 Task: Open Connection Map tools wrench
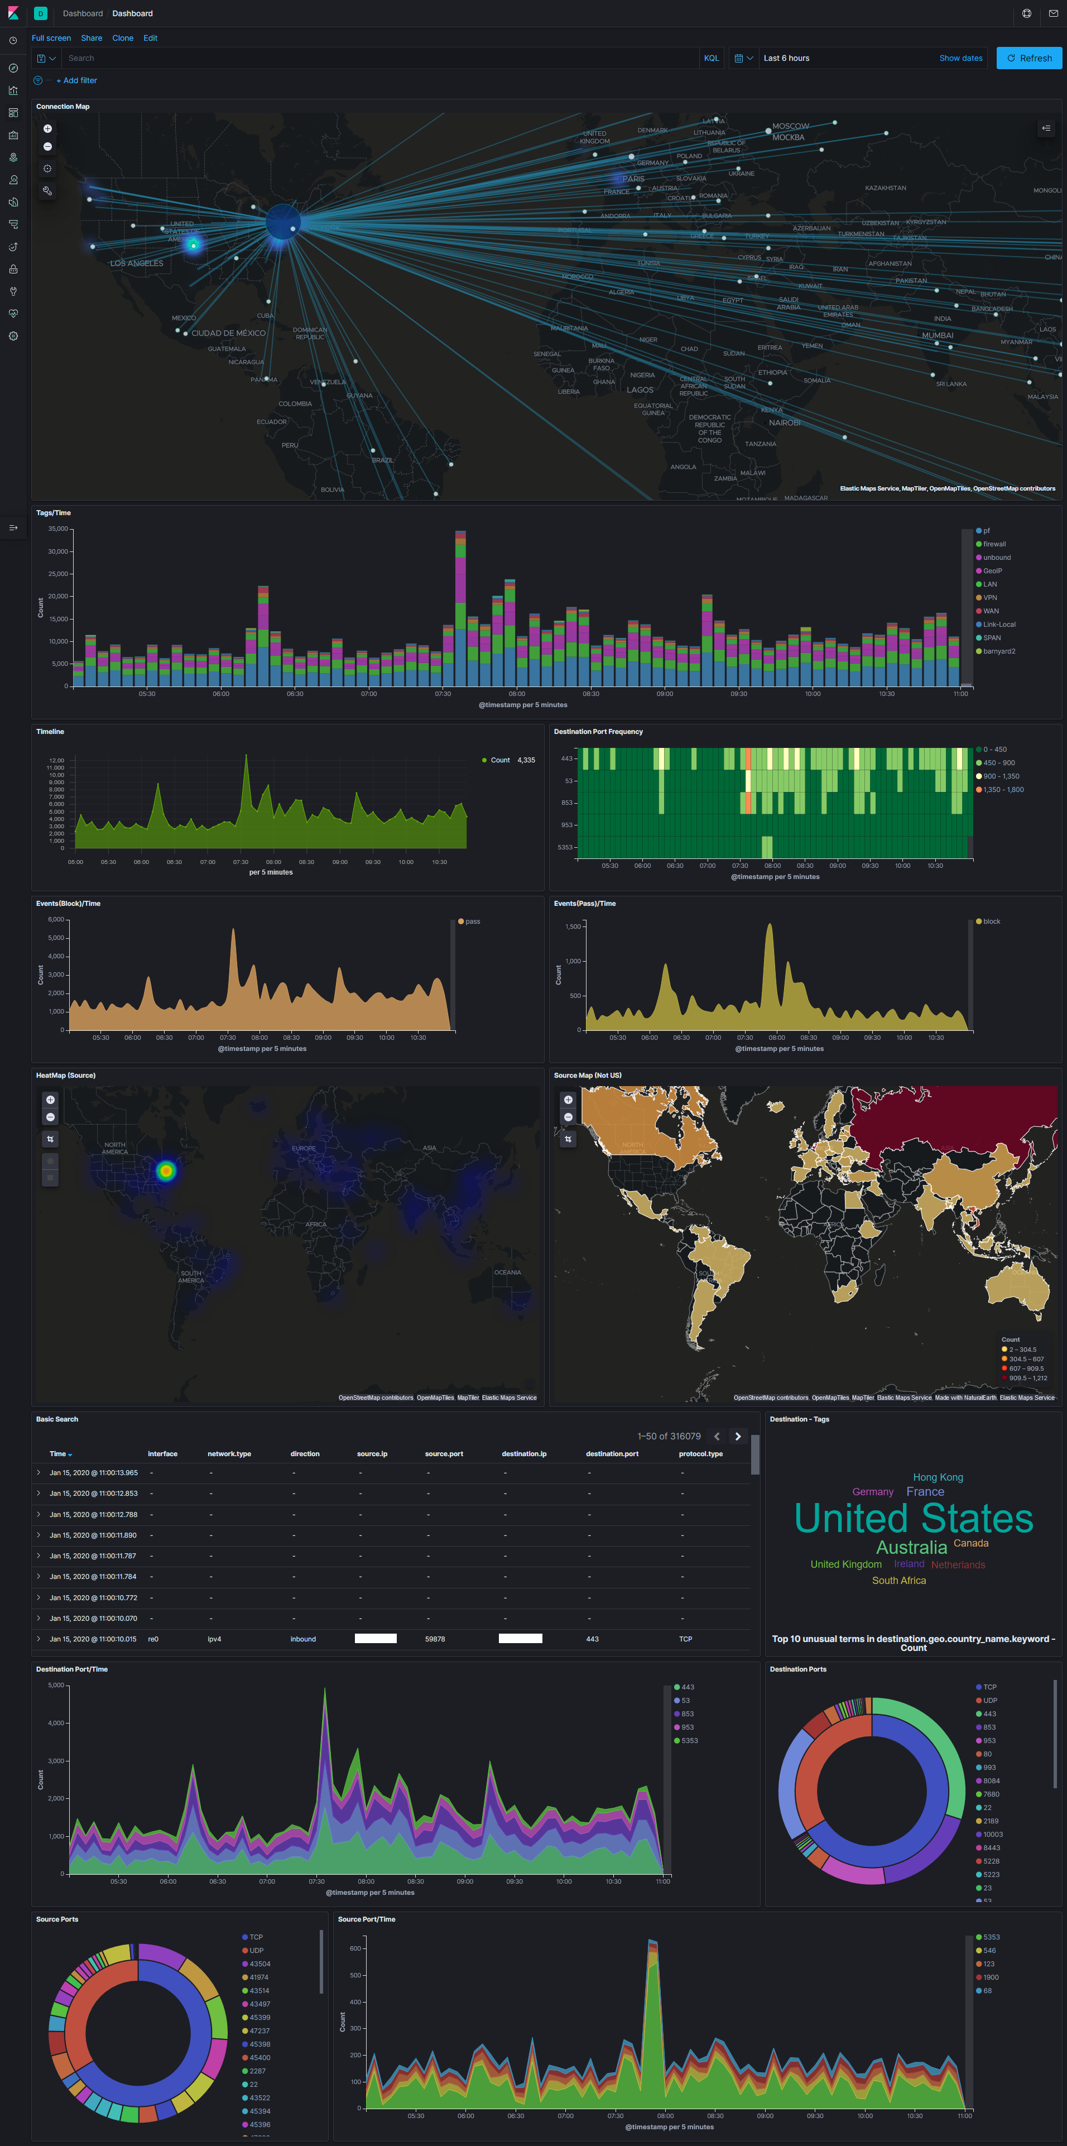[47, 191]
